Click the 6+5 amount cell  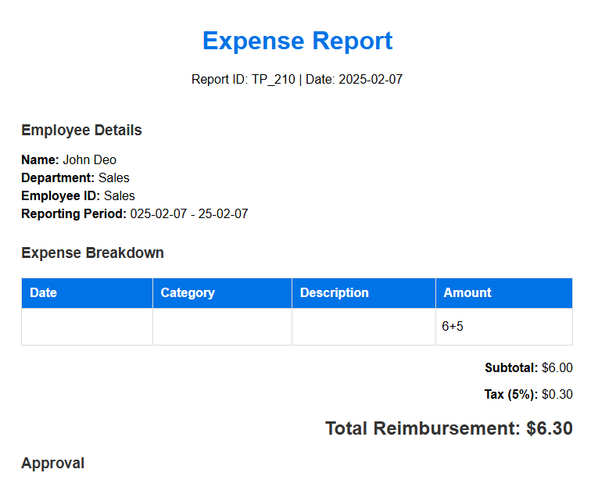[504, 327]
